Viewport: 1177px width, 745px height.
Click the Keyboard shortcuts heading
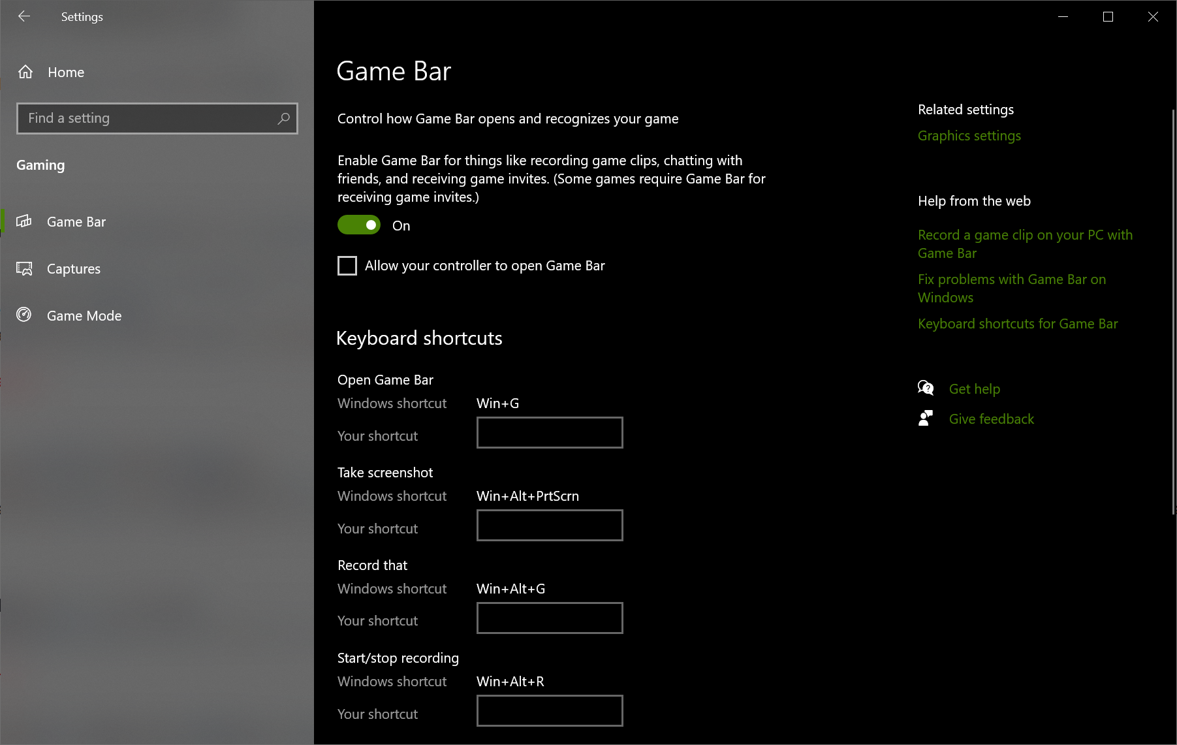[x=419, y=338]
